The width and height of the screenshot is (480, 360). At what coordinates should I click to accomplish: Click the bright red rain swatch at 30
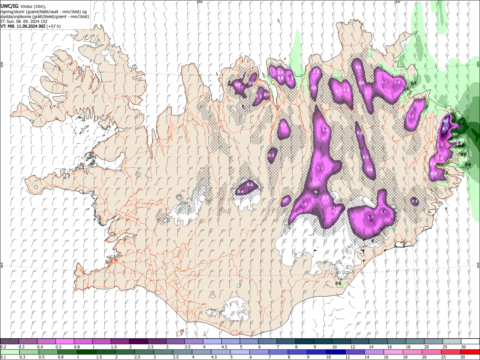(x=469, y=352)
